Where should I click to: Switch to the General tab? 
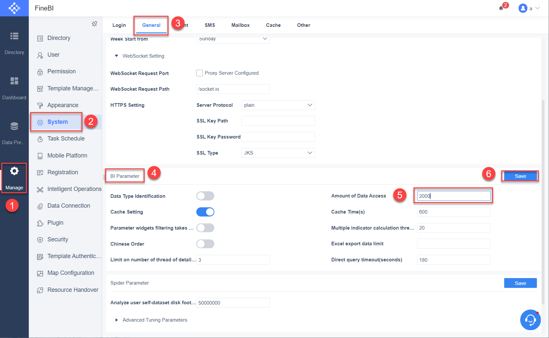151,25
